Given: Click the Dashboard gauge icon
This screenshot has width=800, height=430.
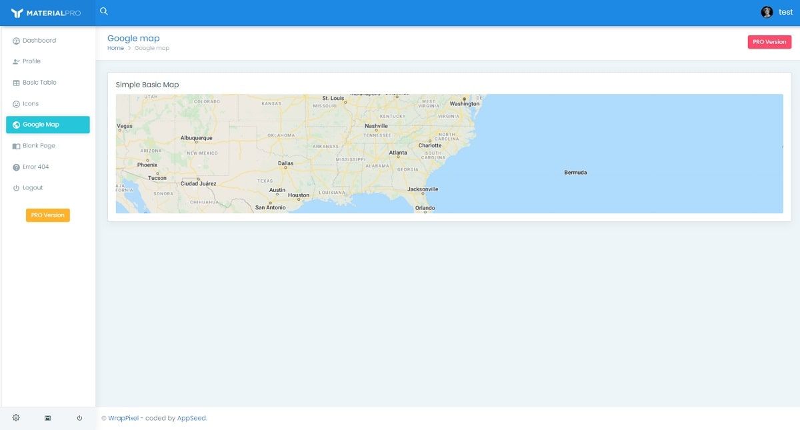Looking at the screenshot, I should pos(16,41).
